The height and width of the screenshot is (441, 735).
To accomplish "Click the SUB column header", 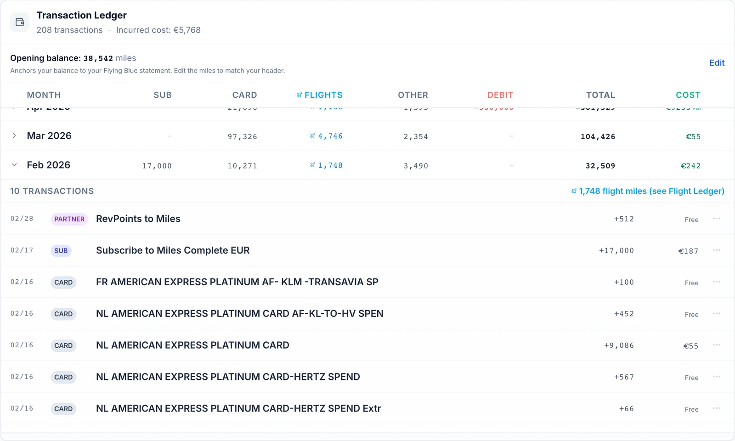I will tap(163, 95).
